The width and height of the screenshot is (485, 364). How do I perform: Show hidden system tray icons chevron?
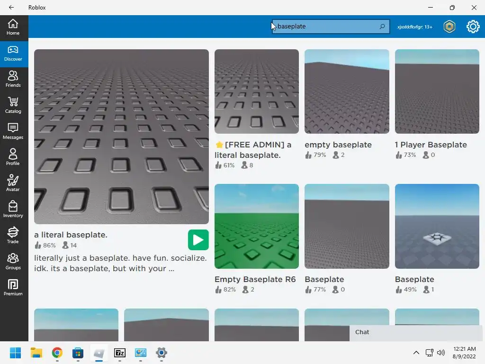(x=416, y=353)
